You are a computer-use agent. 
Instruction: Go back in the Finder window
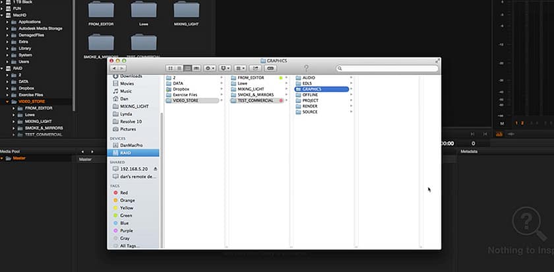pos(115,68)
